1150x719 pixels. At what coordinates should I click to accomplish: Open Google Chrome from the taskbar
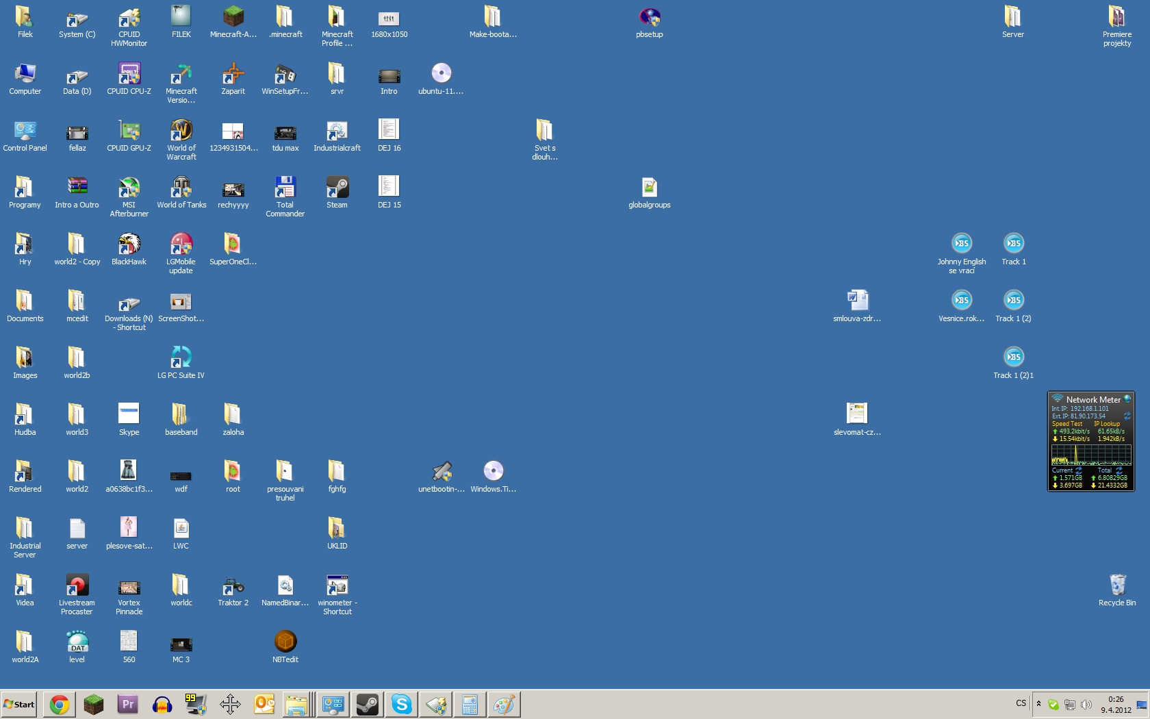[60, 704]
